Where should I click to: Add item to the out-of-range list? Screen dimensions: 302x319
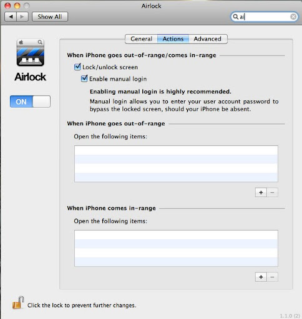click(x=261, y=193)
